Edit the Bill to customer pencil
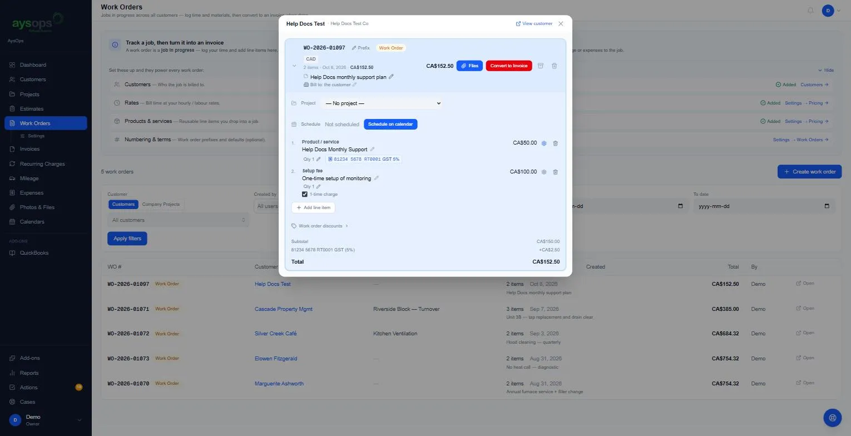The height and width of the screenshot is (436, 851). 354,85
